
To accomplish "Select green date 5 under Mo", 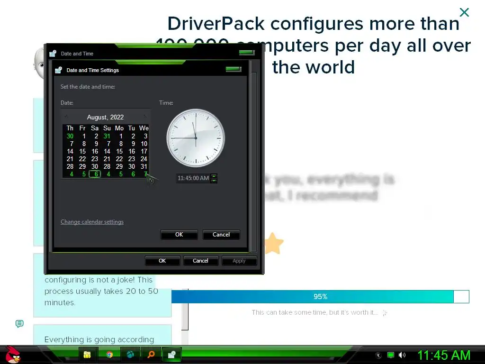I will (121, 174).
